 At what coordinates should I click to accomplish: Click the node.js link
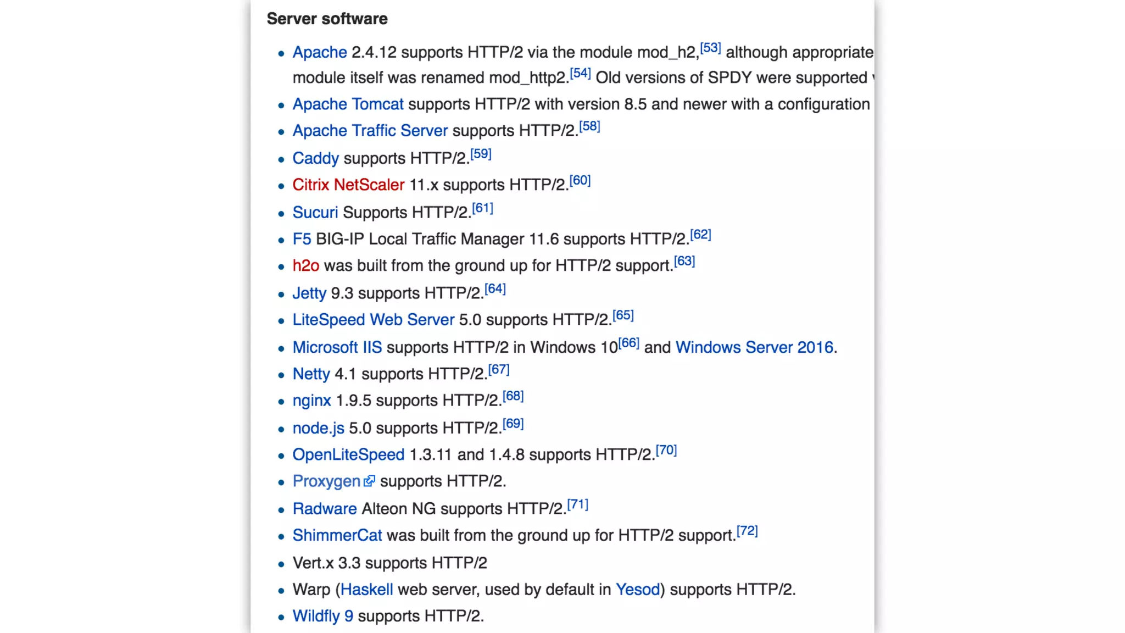(318, 428)
